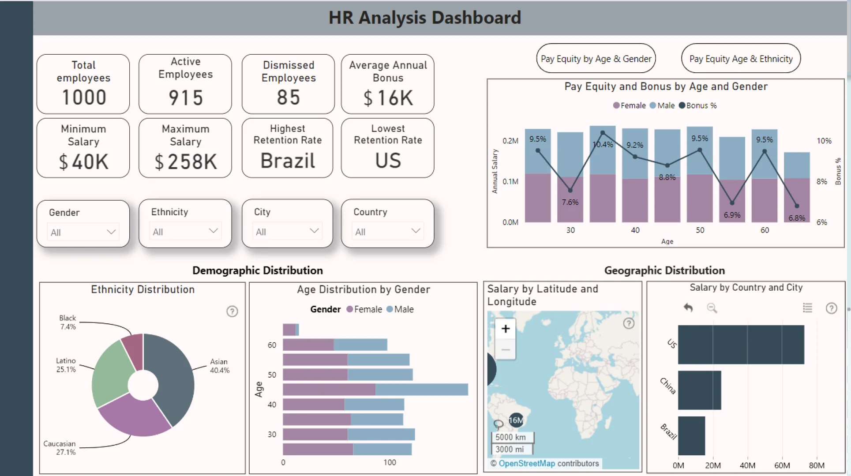The image size is (851, 476).
Task: Click the Dismissed Employees 85 card
Action: 288,84
